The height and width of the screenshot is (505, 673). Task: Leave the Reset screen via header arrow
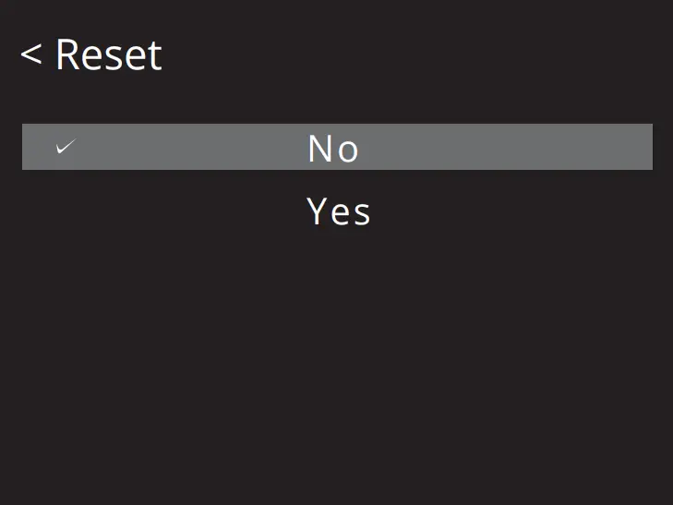pos(30,55)
